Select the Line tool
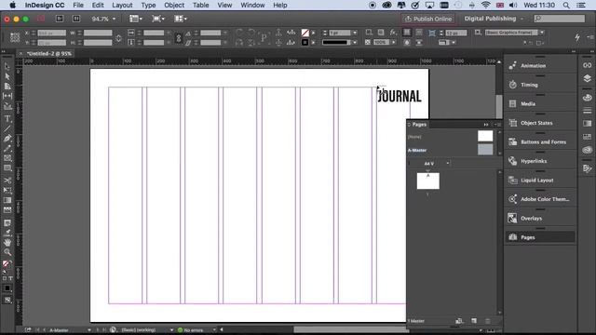This screenshot has width=596, height=335. (7, 128)
